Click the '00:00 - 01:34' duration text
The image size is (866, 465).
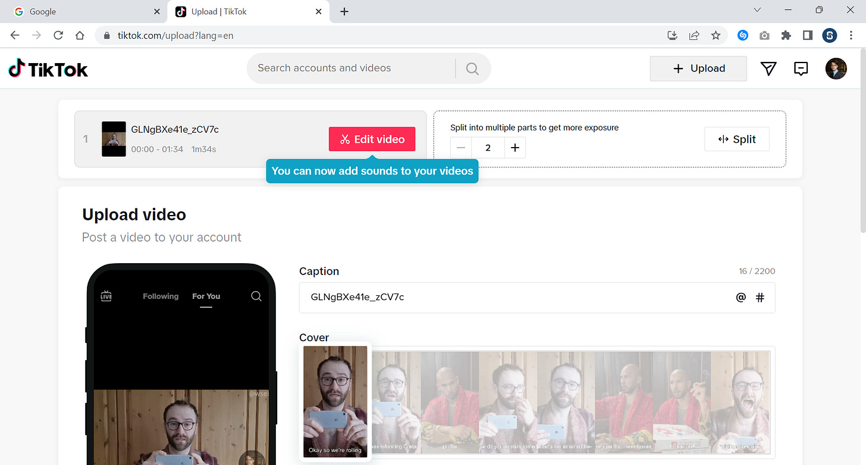pyautogui.click(x=157, y=149)
